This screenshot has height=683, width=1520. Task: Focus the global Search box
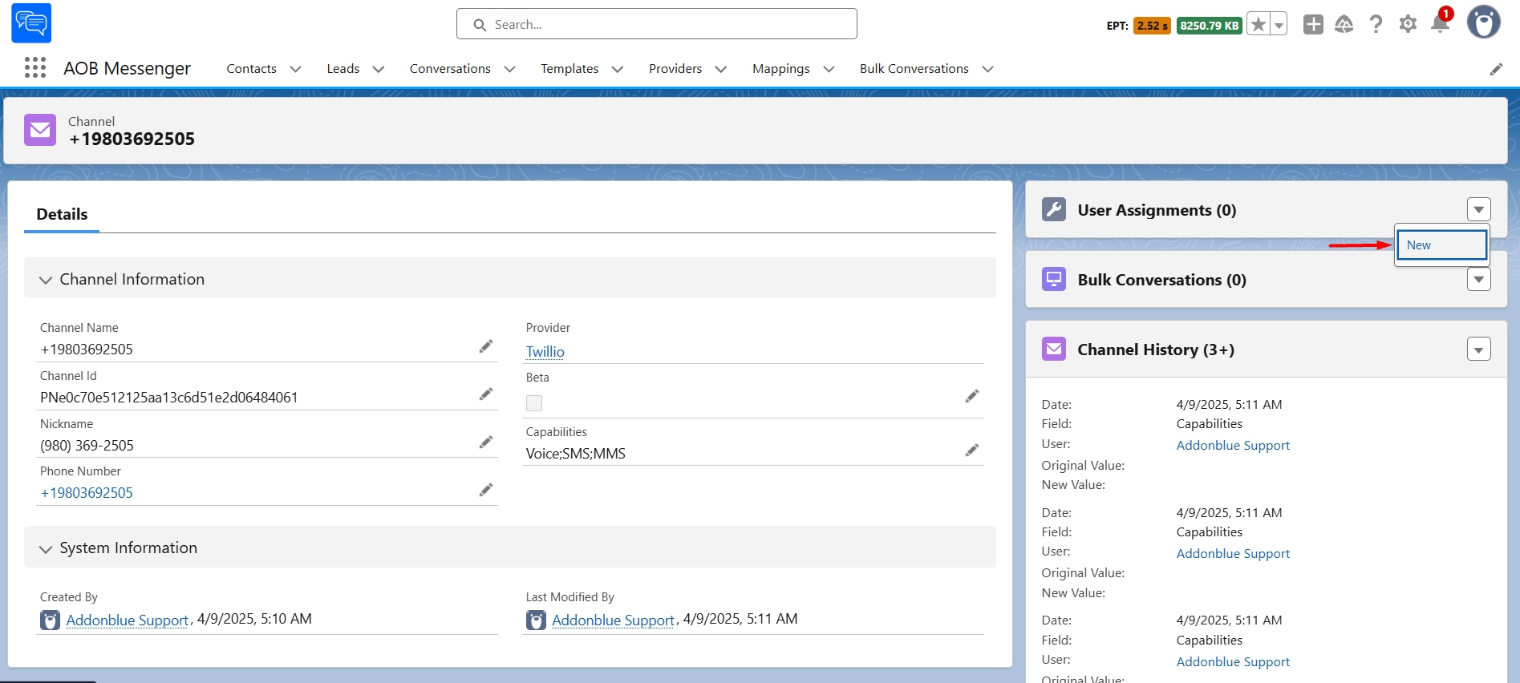pyautogui.click(x=657, y=24)
